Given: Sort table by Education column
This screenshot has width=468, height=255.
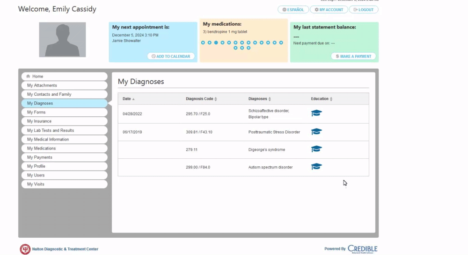Looking at the screenshot, I should tap(322, 99).
